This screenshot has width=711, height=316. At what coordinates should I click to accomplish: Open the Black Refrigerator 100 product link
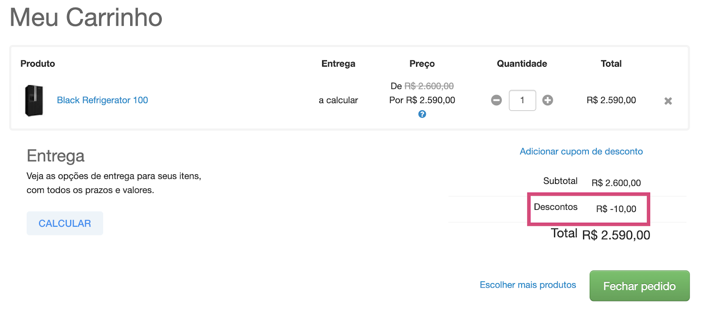[x=102, y=100]
